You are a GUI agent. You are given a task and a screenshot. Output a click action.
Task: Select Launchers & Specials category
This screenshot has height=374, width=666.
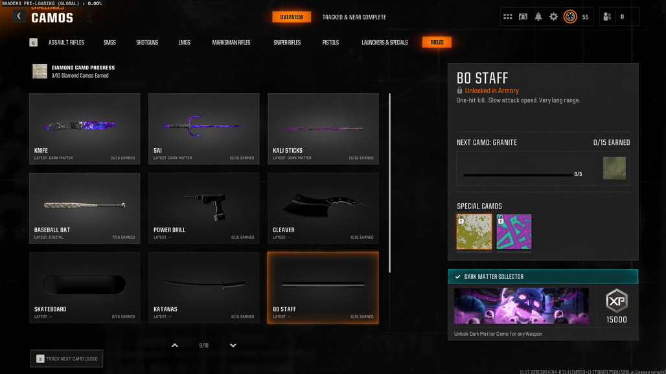point(384,43)
